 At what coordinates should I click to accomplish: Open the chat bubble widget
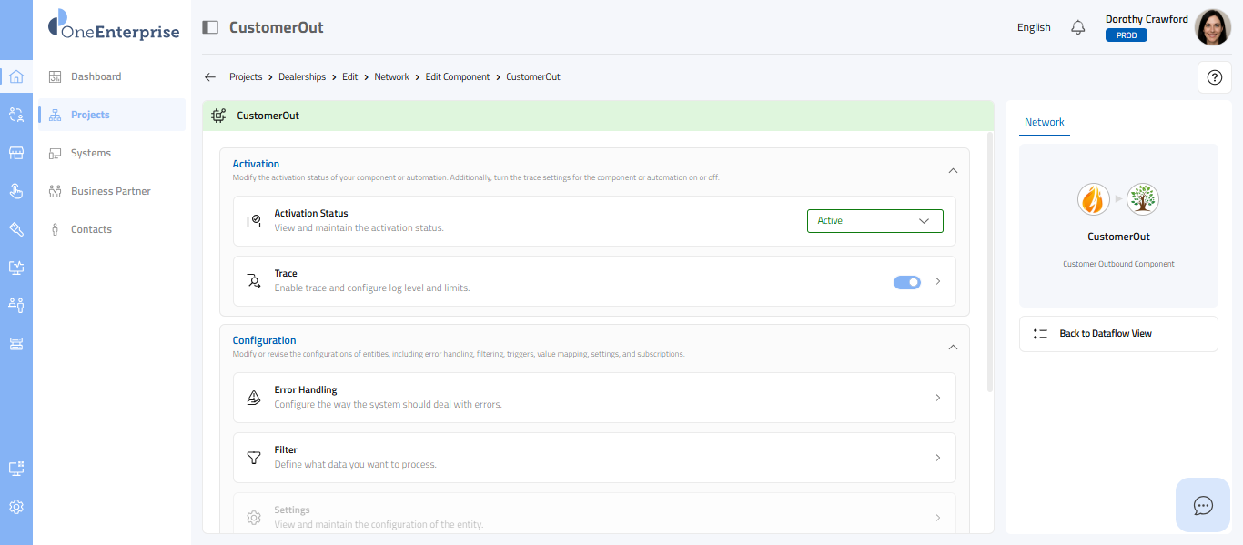point(1203,505)
